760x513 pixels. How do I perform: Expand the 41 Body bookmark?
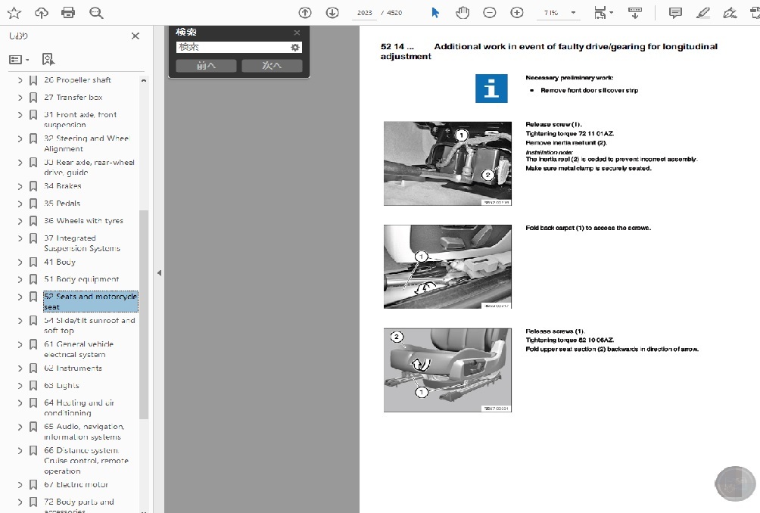click(20, 263)
